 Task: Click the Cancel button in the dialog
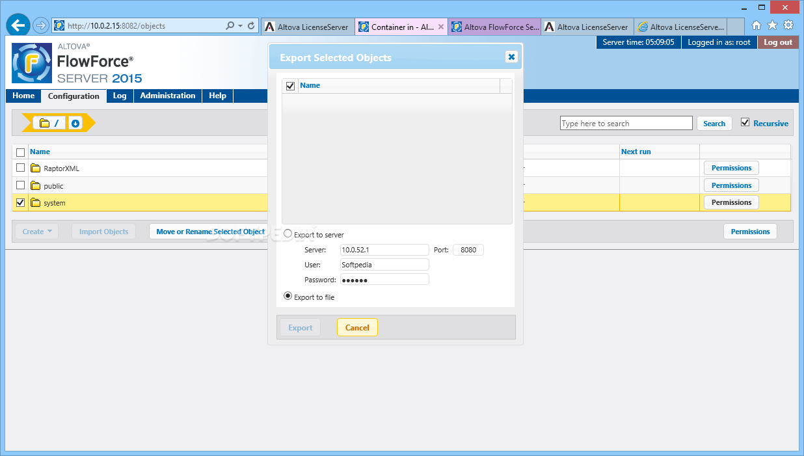pyautogui.click(x=357, y=328)
